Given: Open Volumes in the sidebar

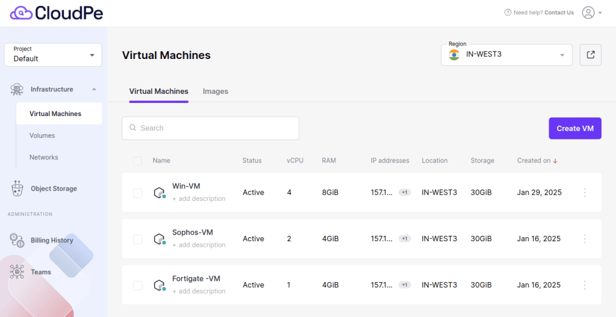Looking at the screenshot, I should [42, 135].
